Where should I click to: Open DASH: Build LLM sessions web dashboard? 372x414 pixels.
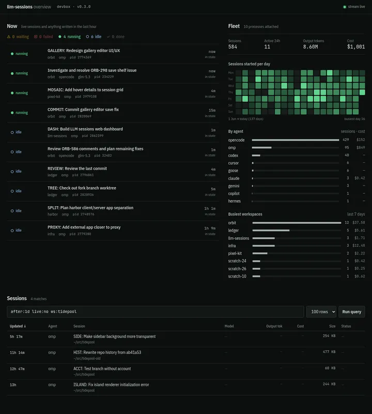click(x=113, y=132)
